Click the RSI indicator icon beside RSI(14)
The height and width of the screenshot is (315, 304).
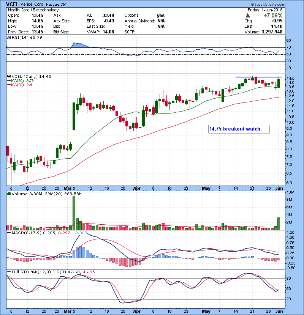[x=9, y=37]
